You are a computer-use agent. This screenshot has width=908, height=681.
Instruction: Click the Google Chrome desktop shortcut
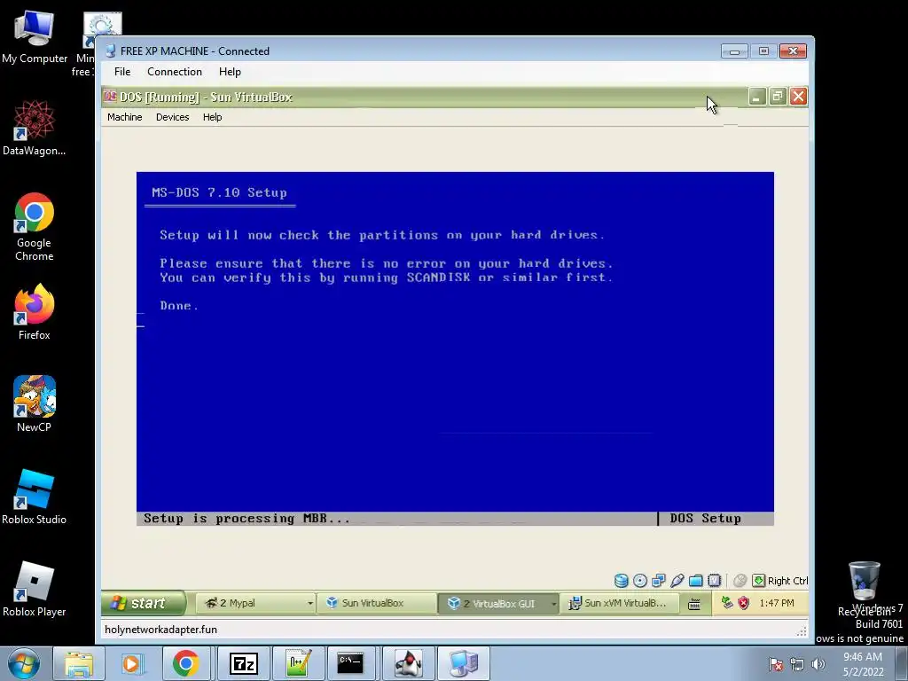pyautogui.click(x=35, y=227)
